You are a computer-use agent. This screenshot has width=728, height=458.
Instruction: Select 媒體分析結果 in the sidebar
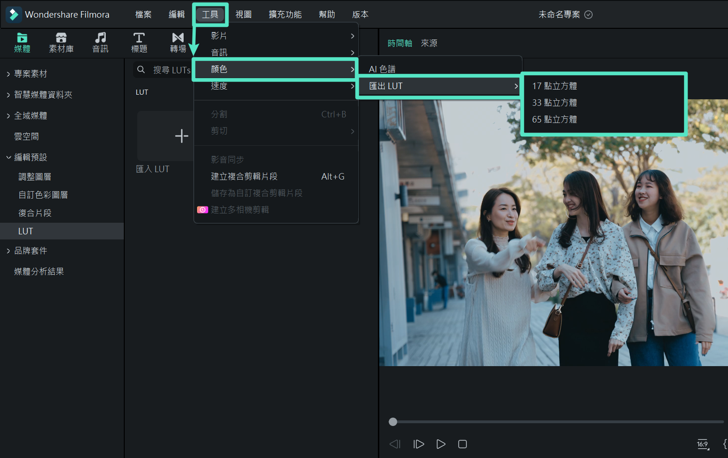pos(39,271)
